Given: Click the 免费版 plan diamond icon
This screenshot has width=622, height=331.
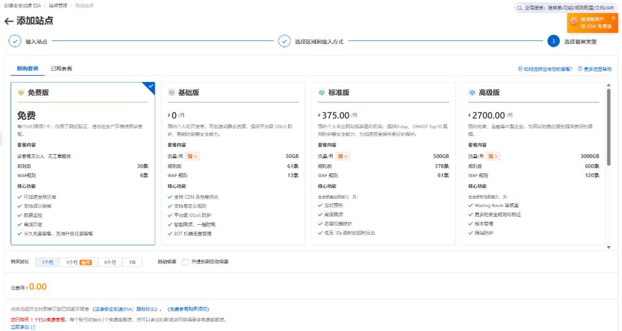Looking at the screenshot, I should 21,93.
